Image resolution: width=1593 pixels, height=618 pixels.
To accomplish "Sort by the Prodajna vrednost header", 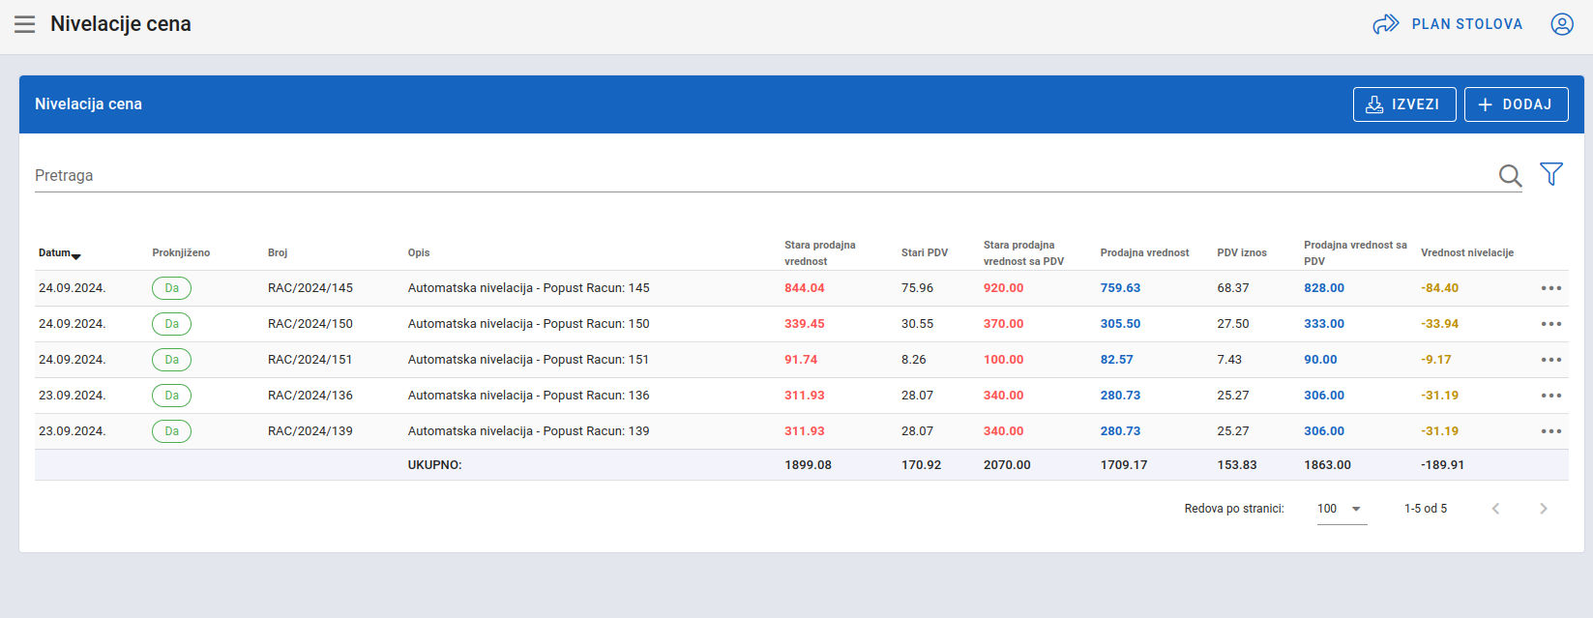I will [x=1145, y=253].
